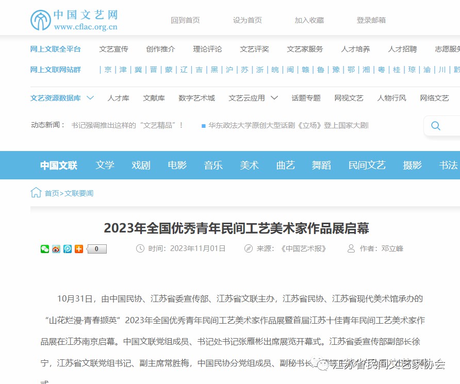Open the 华东政法大学 话剧《立场》 news headline
This screenshot has height=384, width=460.
pyautogui.click(x=288, y=125)
